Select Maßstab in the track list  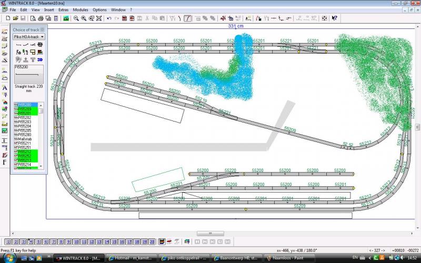tap(26, 139)
